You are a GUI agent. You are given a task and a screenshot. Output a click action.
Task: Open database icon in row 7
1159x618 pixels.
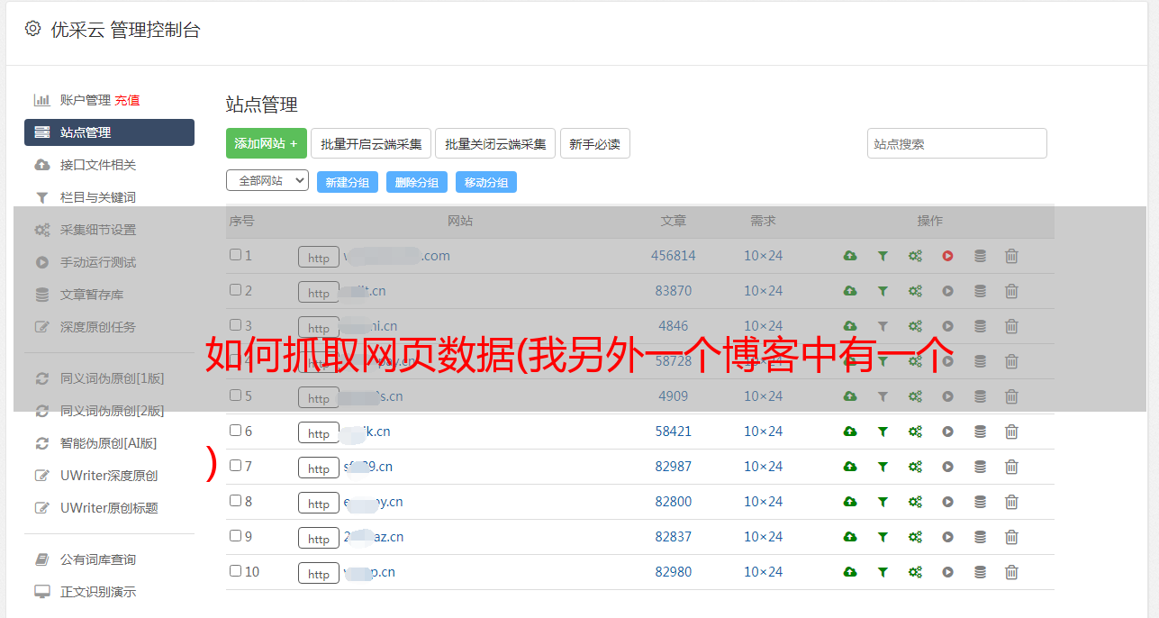coord(980,467)
